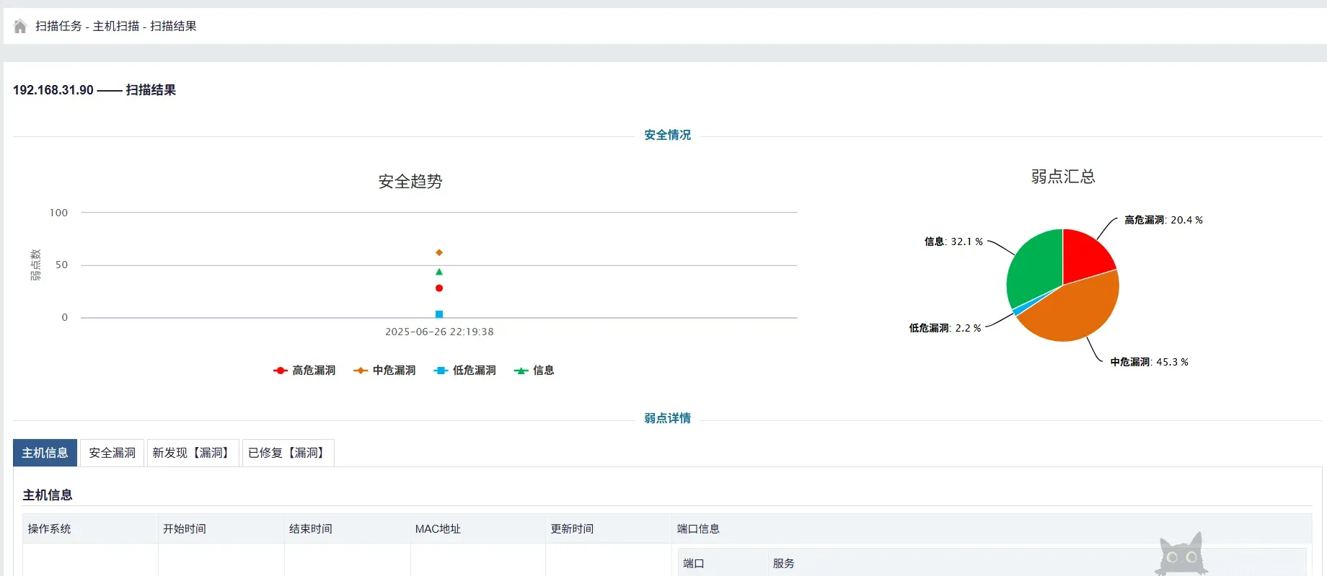
Task: Click the 扫描任务 - 主机扫描 - 扫描结果 breadcrumb text
Action: tap(116, 26)
